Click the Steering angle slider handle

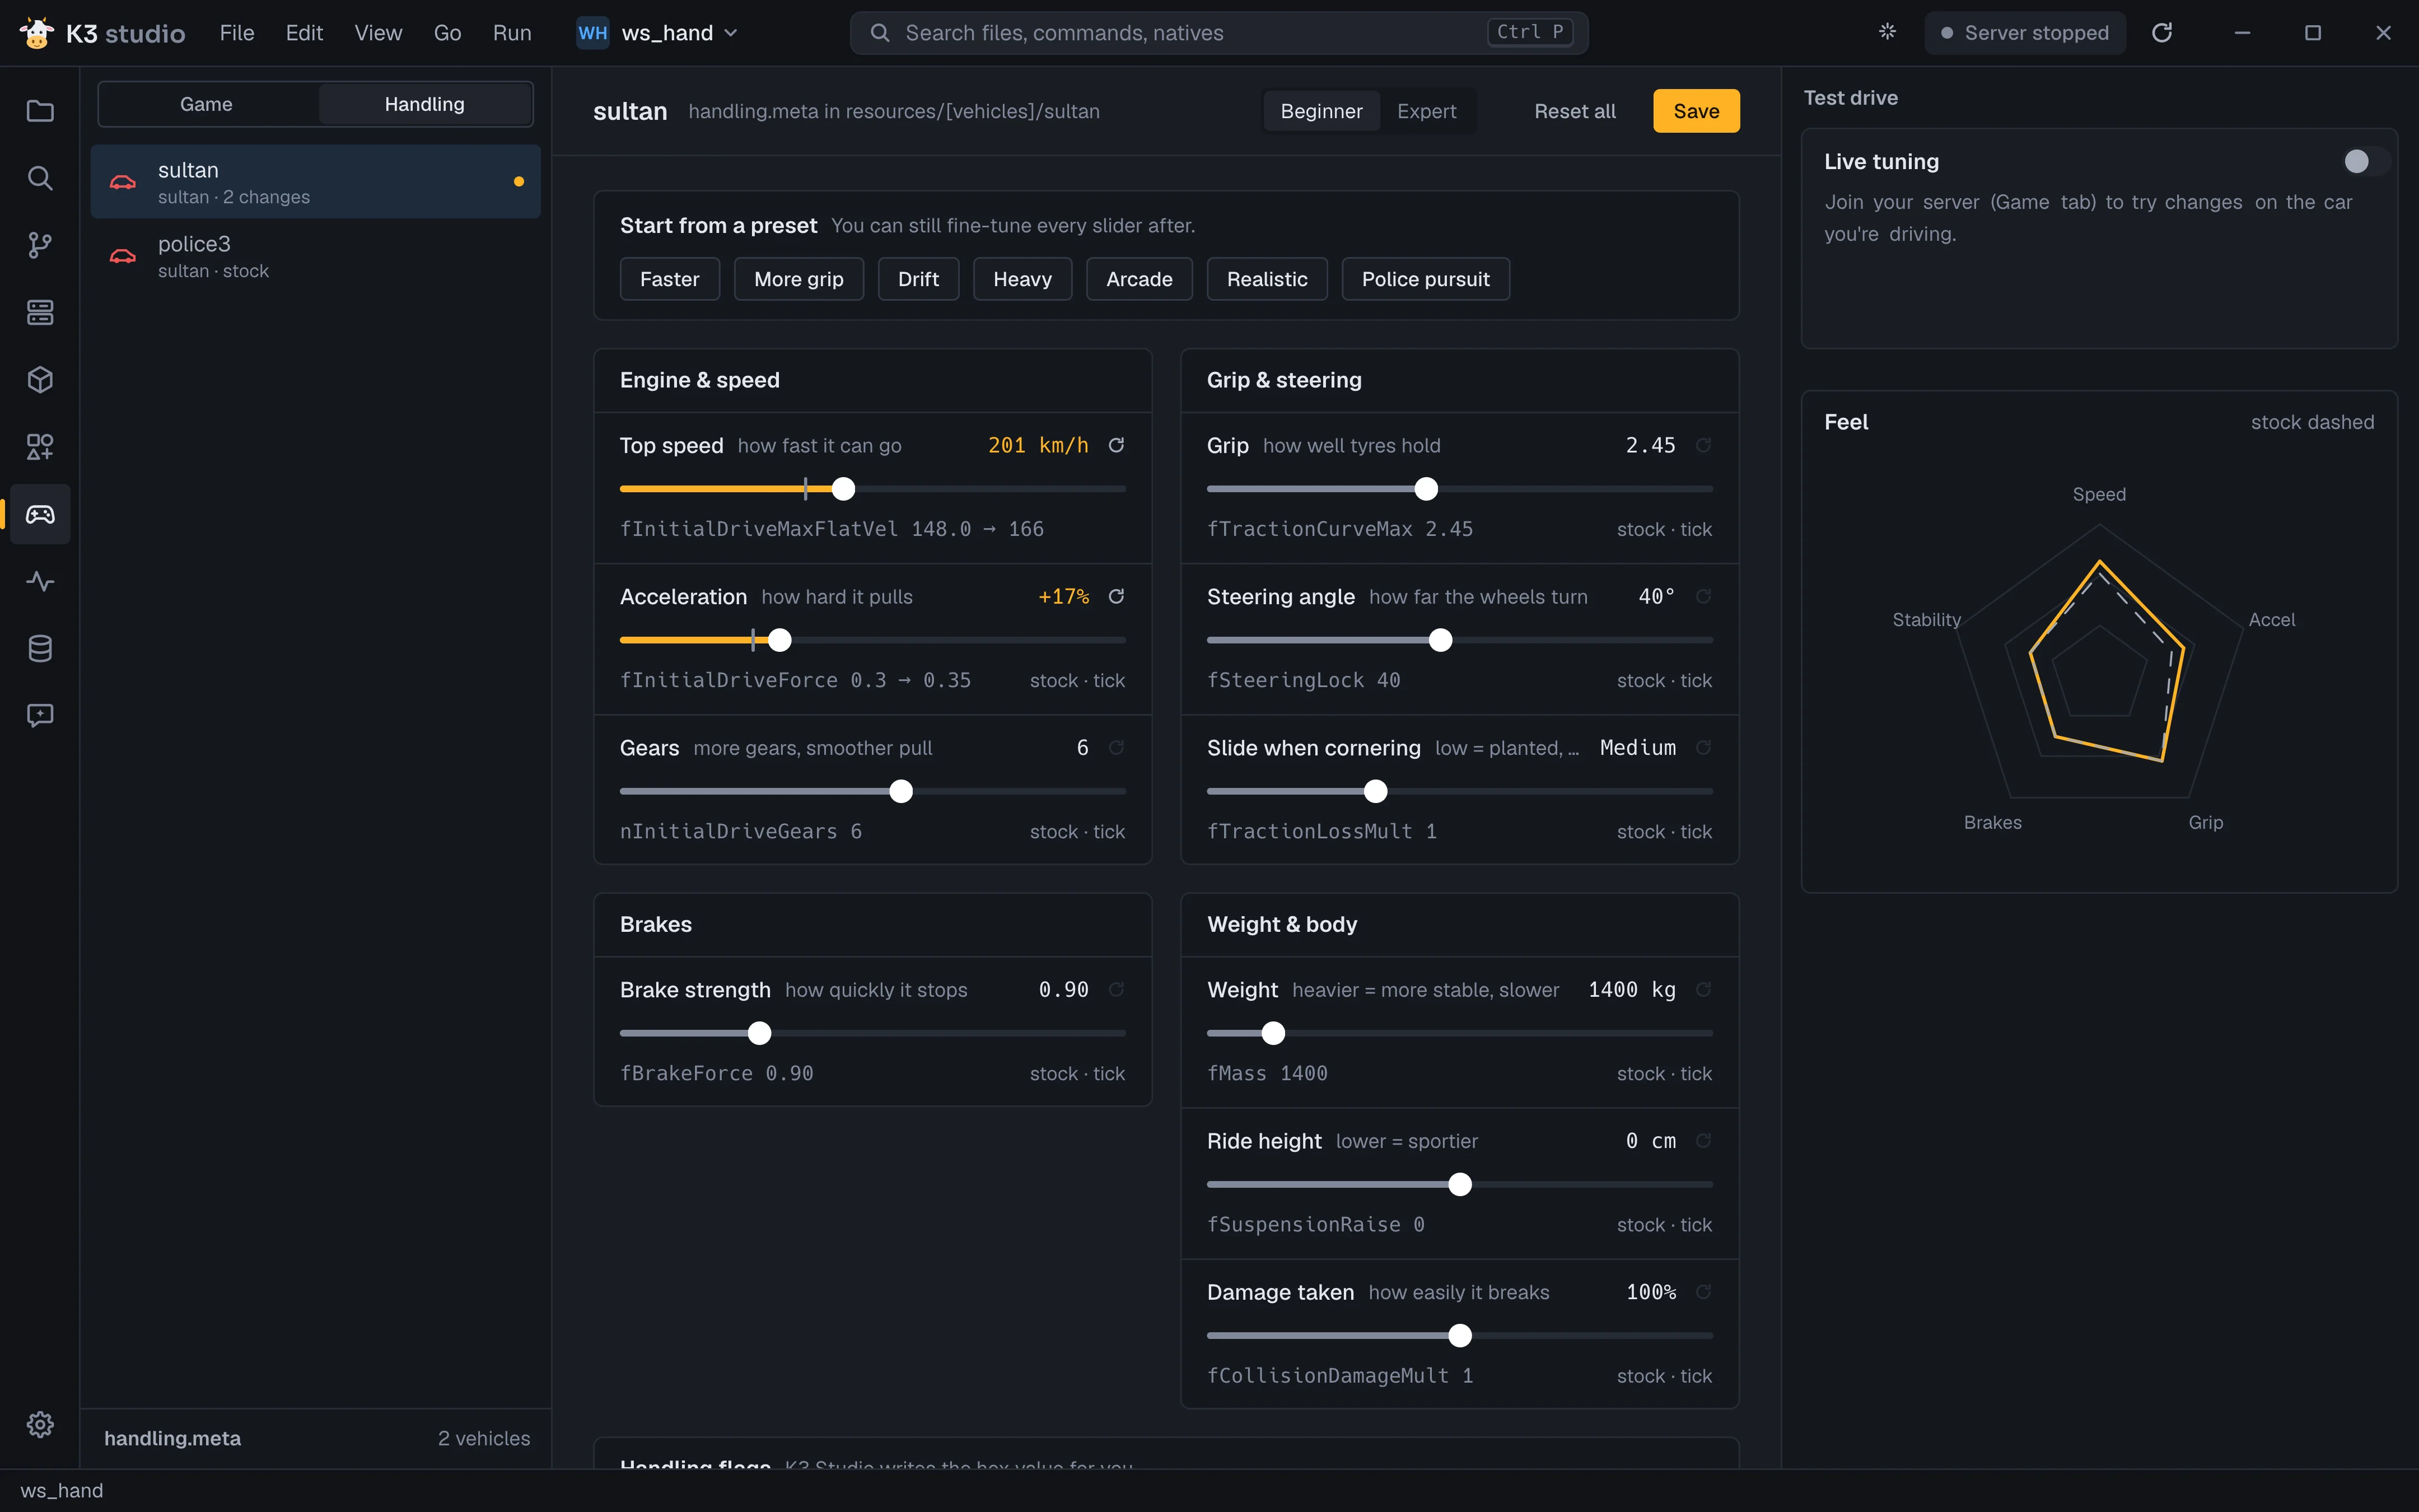click(1440, 640)
